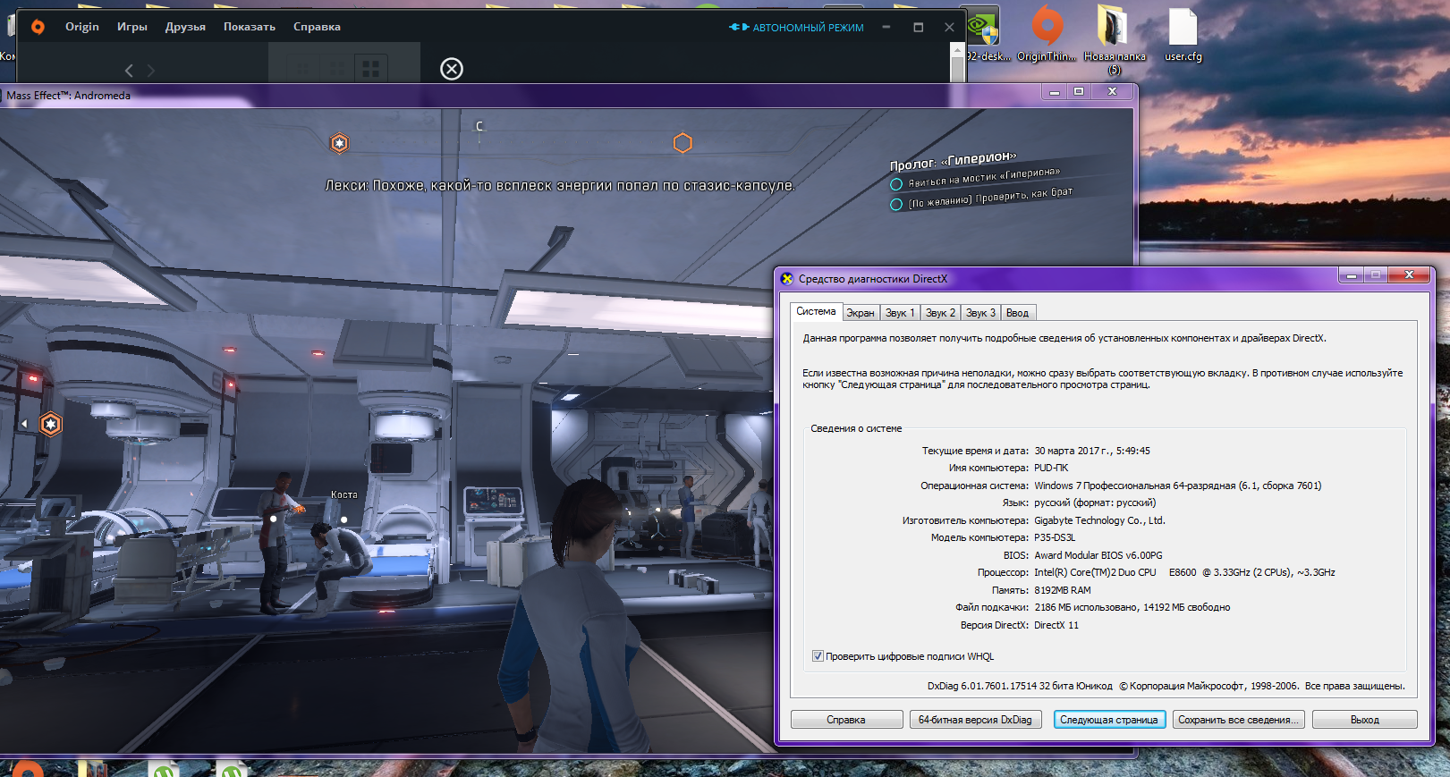Click the date value 30 марта 2017
The height and width of the screenshot is (777, 1450).
(1092, 451)
